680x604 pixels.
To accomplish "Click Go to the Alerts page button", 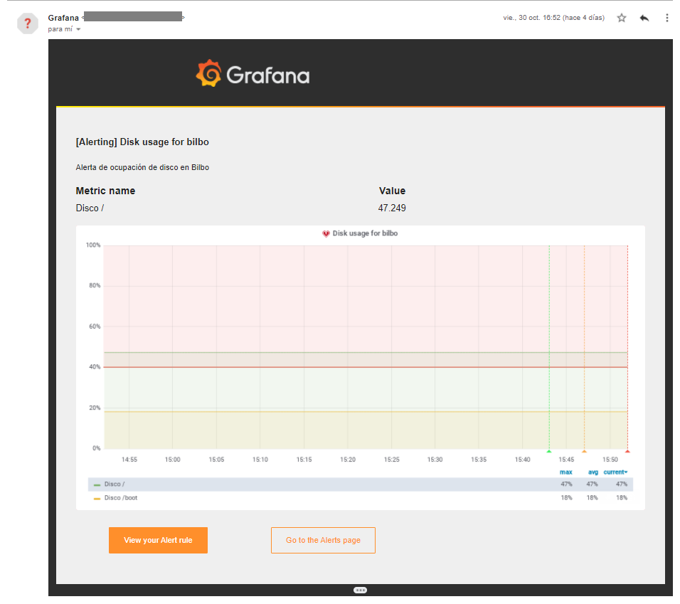I will (323, 540).
